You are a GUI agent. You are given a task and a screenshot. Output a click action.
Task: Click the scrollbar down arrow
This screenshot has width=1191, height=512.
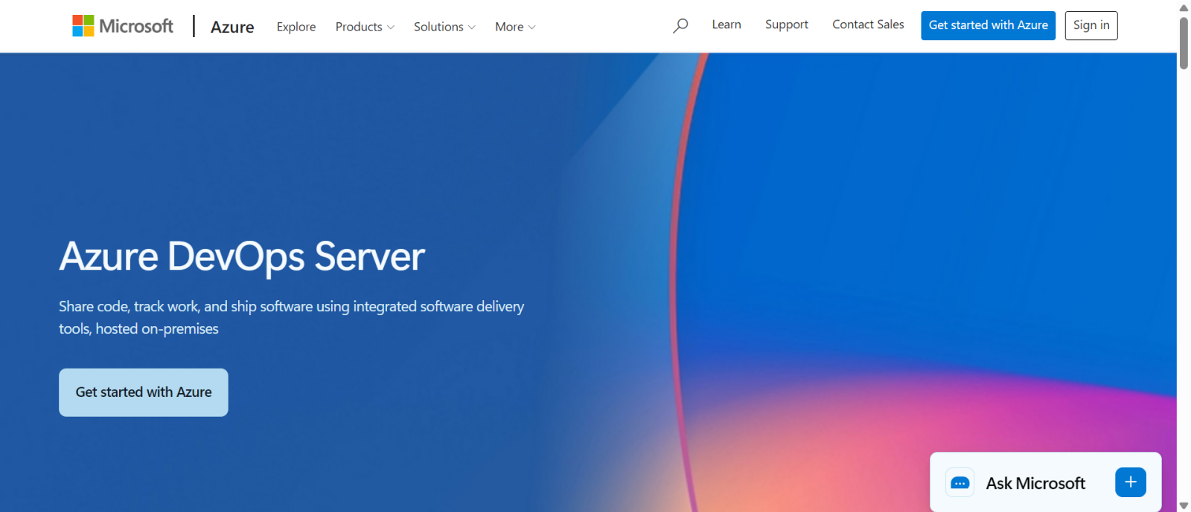(1184, 505)
